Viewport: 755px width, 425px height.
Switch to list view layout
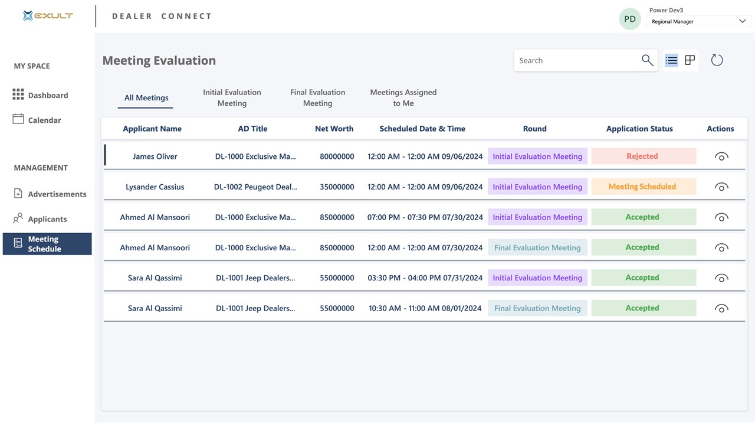[671, 60]
